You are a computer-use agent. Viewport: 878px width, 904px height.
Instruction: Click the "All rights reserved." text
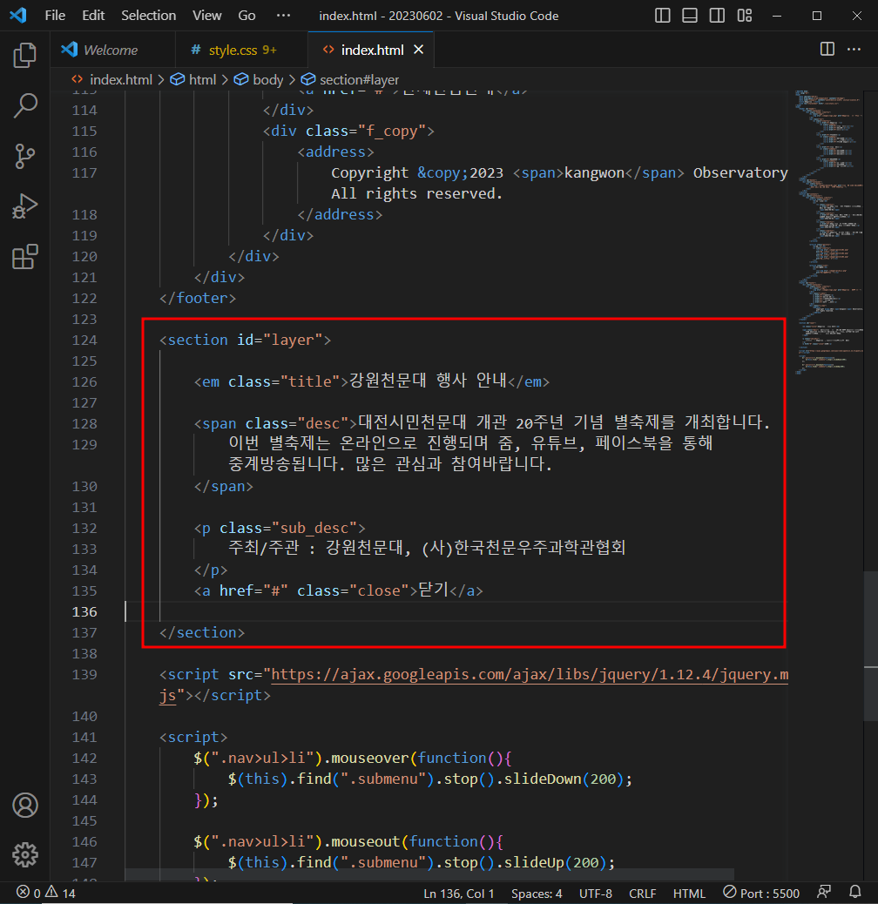(417, 193)
